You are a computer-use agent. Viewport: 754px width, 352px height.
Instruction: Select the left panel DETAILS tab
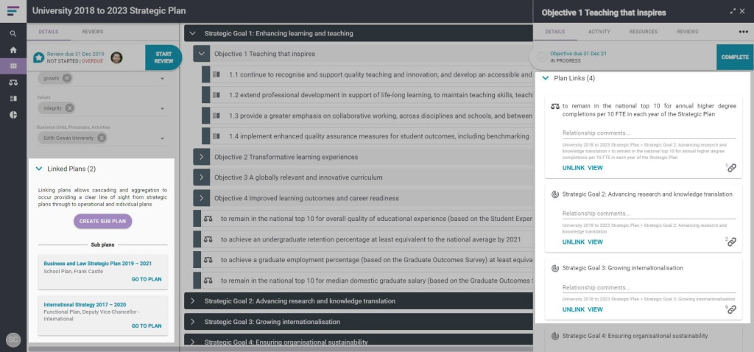pos(49,32)
